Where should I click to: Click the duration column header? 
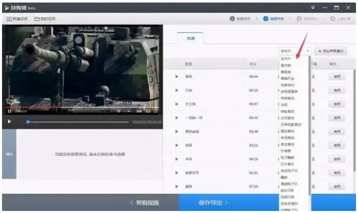pyautogui.click(x=253, y=64)
